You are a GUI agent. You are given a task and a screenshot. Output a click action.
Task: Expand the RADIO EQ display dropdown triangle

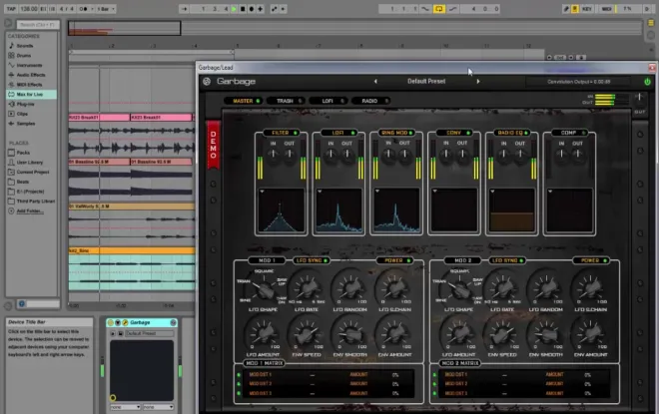click(x=492, y=192)
